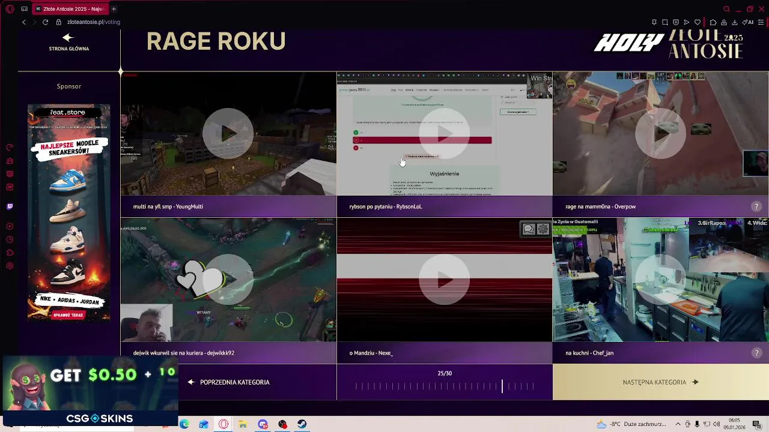
Task: Open the Opera main menu logo
Action: (x=10, y=9)
